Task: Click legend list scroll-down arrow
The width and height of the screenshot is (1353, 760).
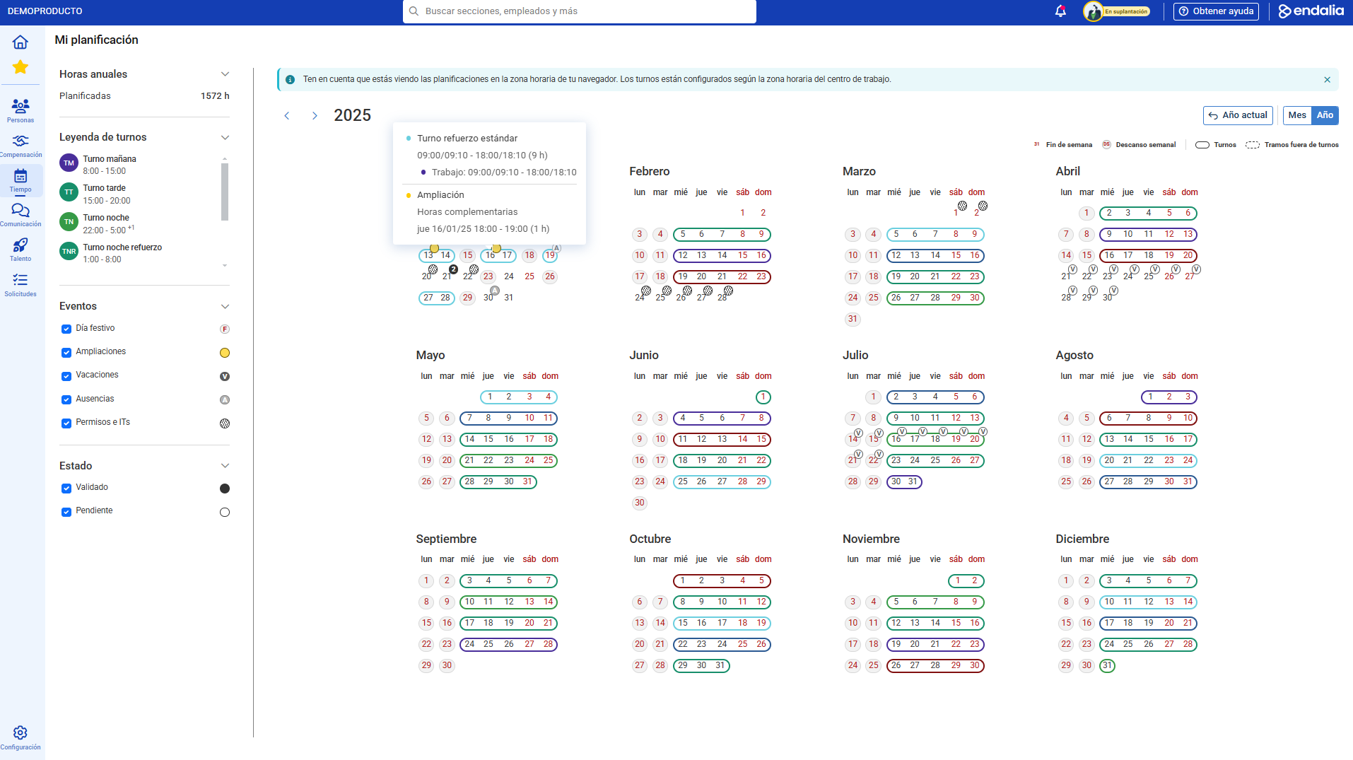Action: pos(225,266)
